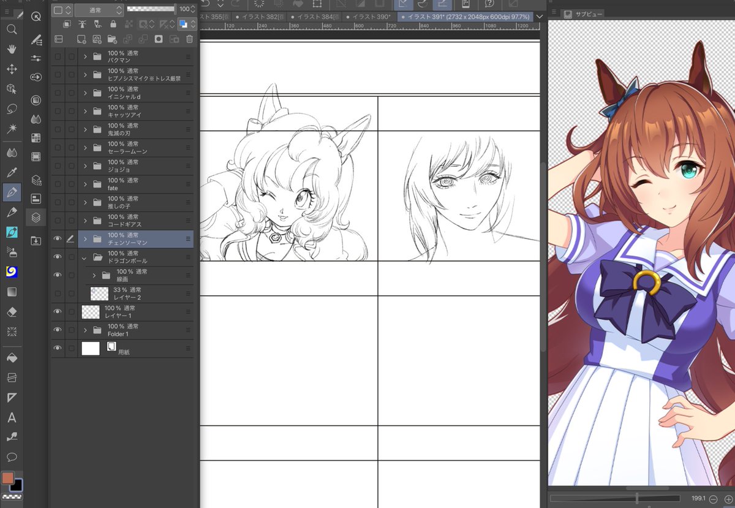Expand the 推しの子 folder
Image resolution: width=735 pixels, height=508 pixels.
[85, 203]
